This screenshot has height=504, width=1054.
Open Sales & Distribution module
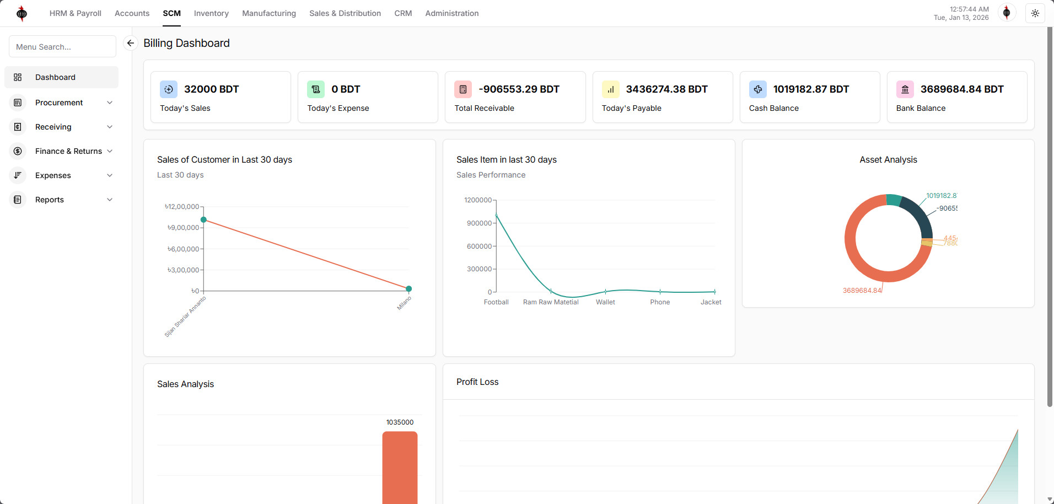pyautogui.click(x=345, y=13)
